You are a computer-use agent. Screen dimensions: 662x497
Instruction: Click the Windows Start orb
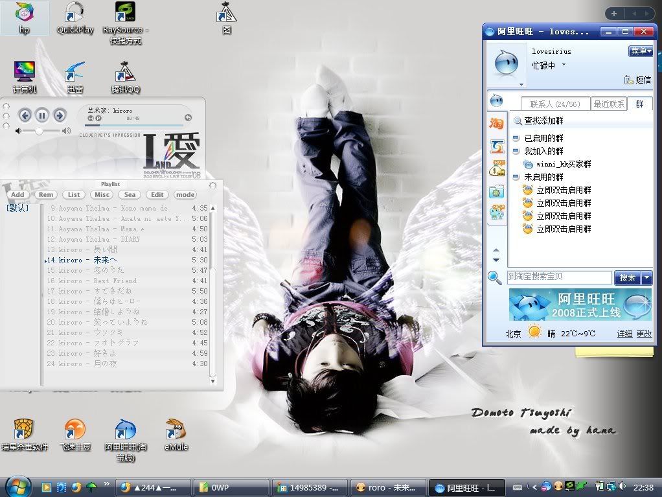pyautogui.click(x=17, y=487)
